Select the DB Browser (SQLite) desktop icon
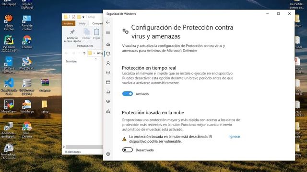This screenshot has height=172, width=307. (27, 86)
